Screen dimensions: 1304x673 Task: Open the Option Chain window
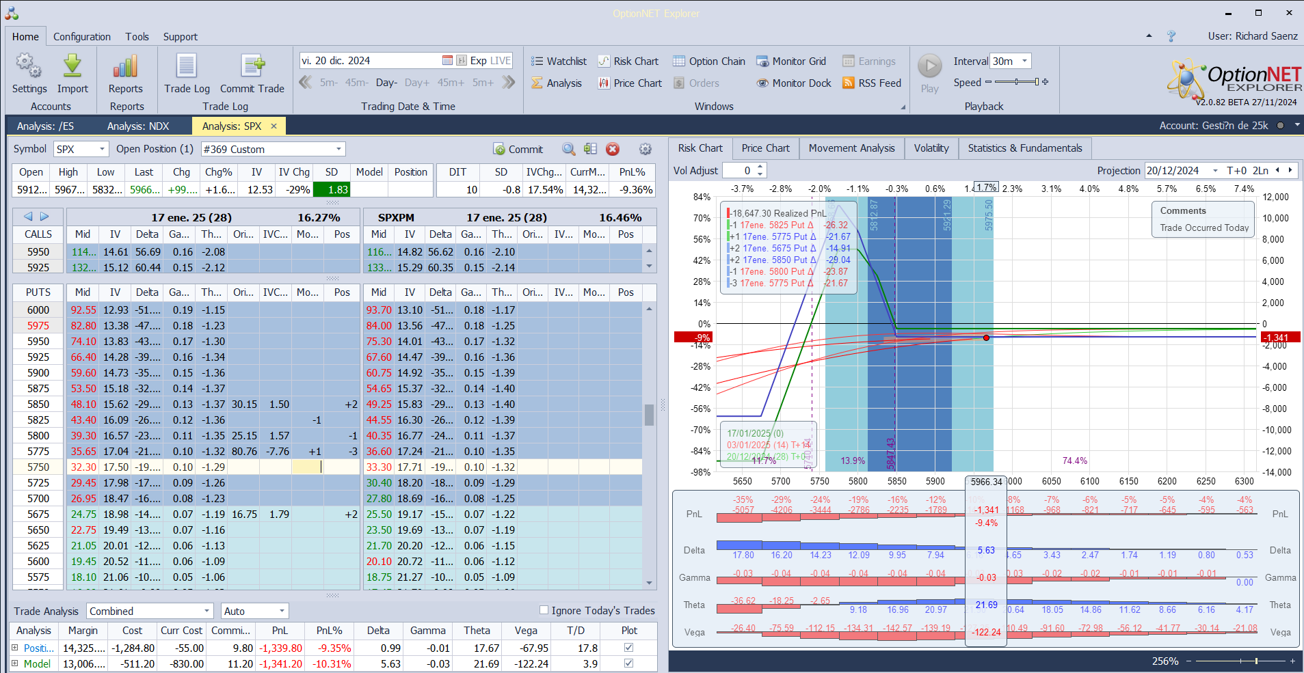pos(709,61)
